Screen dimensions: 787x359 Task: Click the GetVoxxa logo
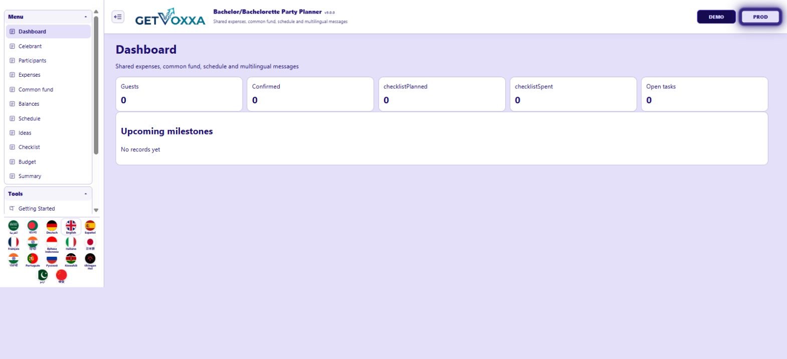[170, 17]
